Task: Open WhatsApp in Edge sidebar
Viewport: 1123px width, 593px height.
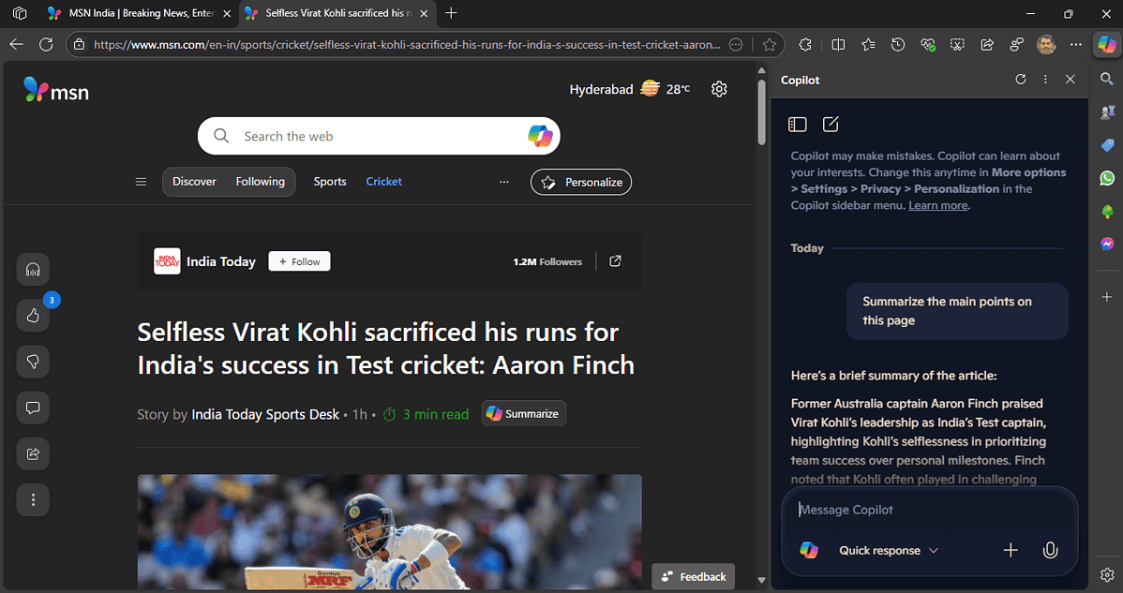Action: (x=1107, y=178)
